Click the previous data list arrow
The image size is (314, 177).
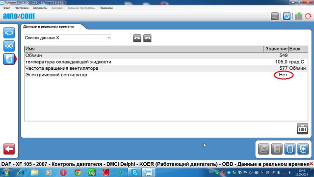coord(137,38)
